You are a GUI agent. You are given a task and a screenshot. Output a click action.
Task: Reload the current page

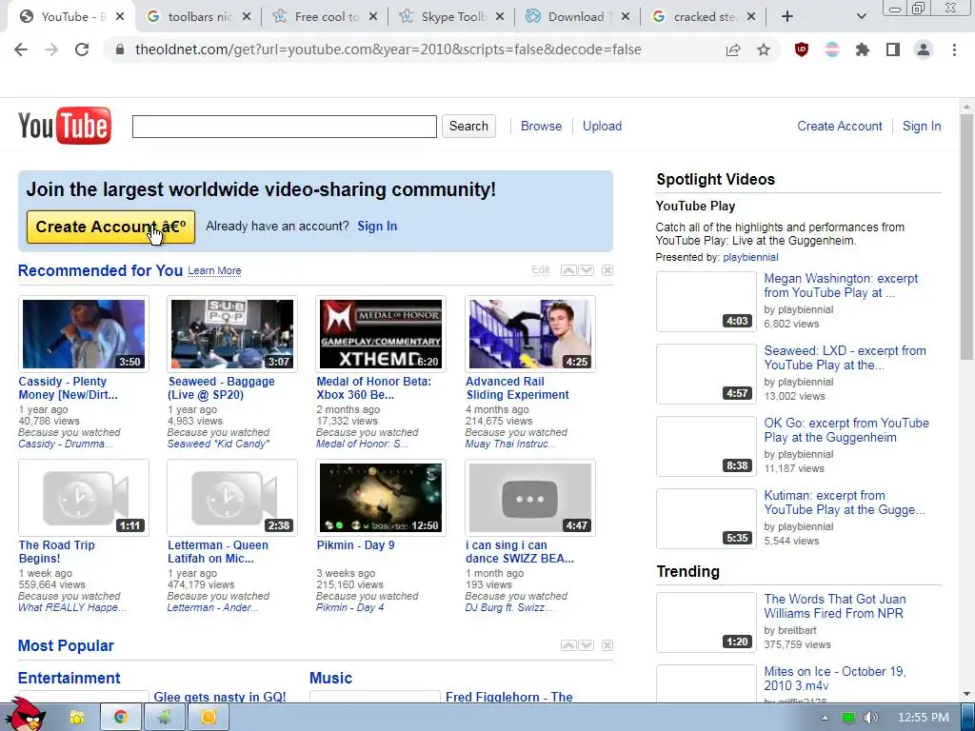82,49
